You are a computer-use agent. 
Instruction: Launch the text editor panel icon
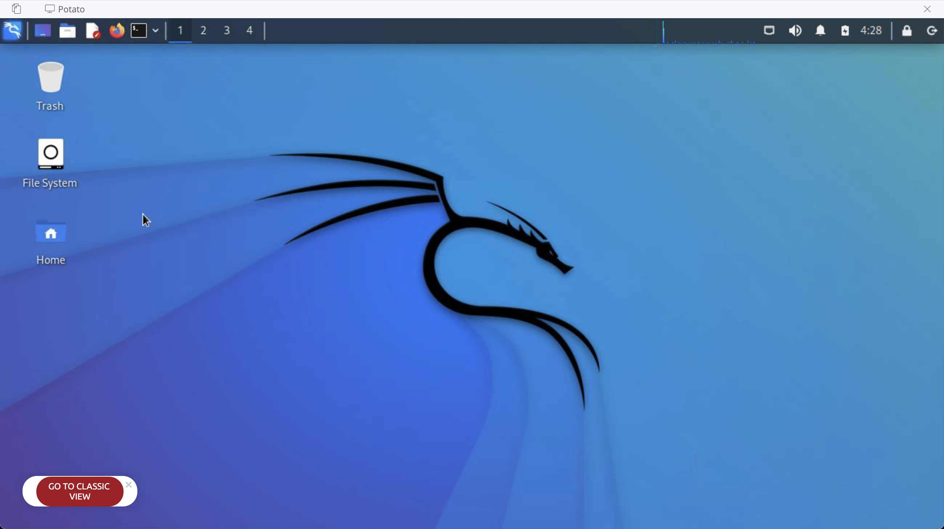pyautogui.click(x=92, y=31)
